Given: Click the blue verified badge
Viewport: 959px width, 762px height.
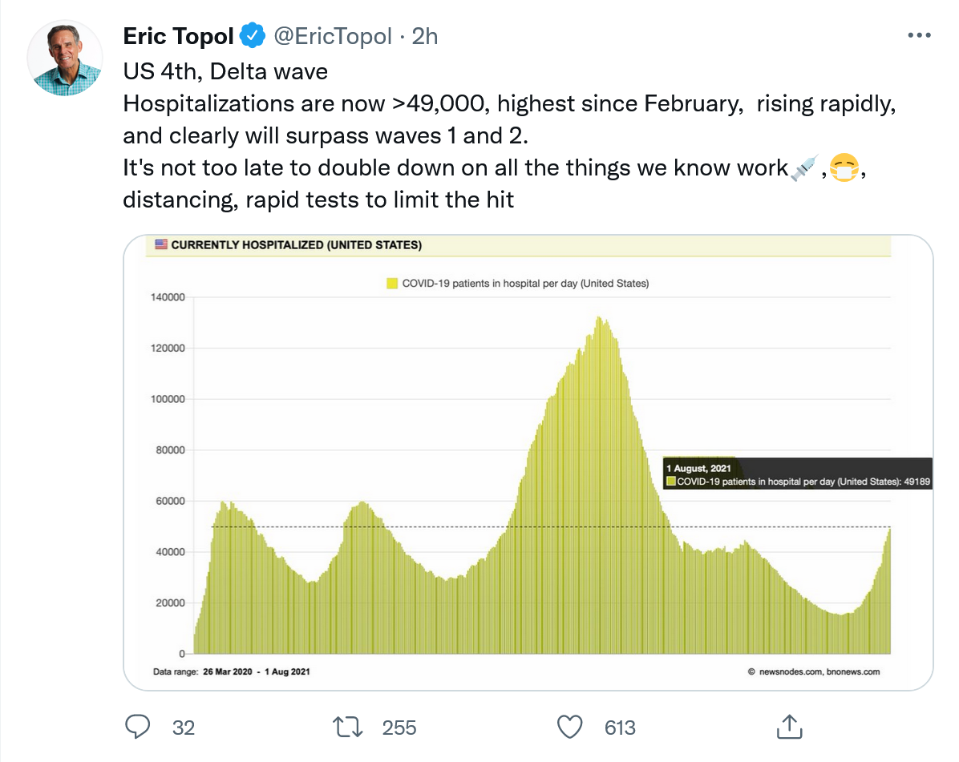Looking at the screenshot, I should pos(253,36).
